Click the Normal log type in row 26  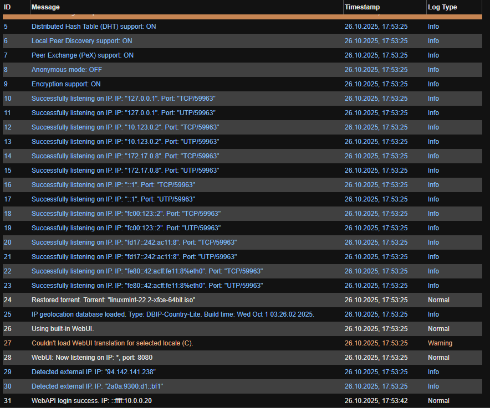click(438, 328)
